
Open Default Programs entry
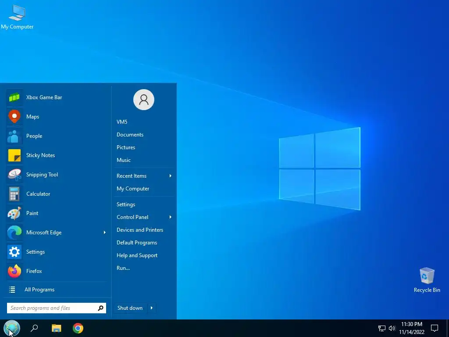coord(137,243)
